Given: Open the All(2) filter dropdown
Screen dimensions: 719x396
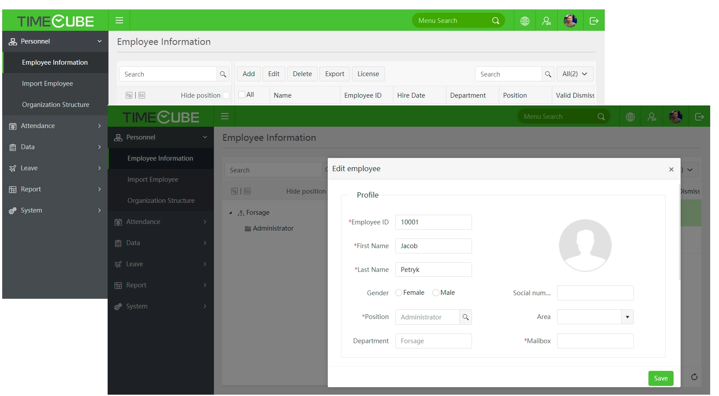Looking at the screenshot, I should pyautogui.click(x=574, y=74).
